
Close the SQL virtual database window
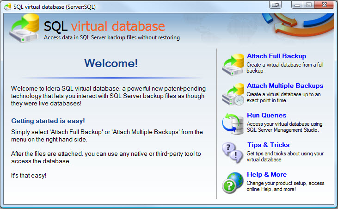coord(325,5)
